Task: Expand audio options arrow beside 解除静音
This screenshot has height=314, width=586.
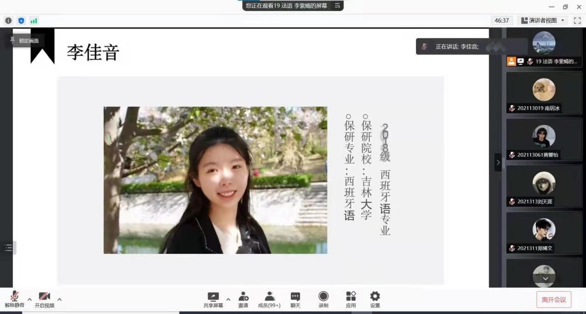Action: click(30, 299)
